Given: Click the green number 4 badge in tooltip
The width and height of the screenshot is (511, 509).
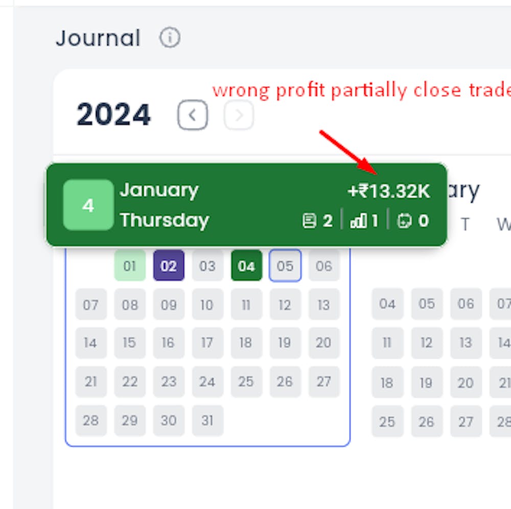Looking at the screenshot, I should (x=88, y=205).
